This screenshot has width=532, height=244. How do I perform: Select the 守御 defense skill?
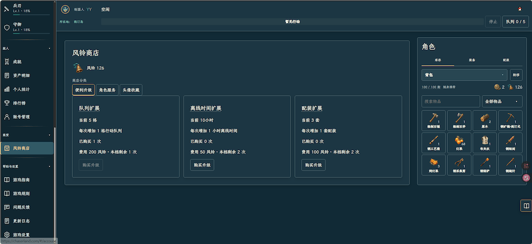[27, 27]
